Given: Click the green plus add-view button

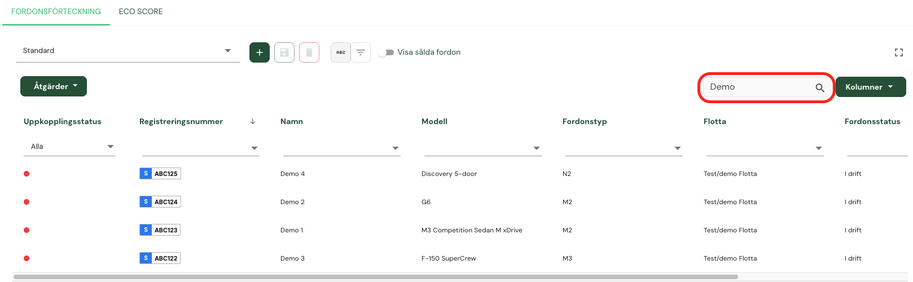Looking at the screenshot, I should 260,52.
